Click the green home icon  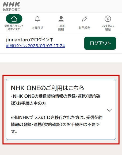[x=14, y=19]
